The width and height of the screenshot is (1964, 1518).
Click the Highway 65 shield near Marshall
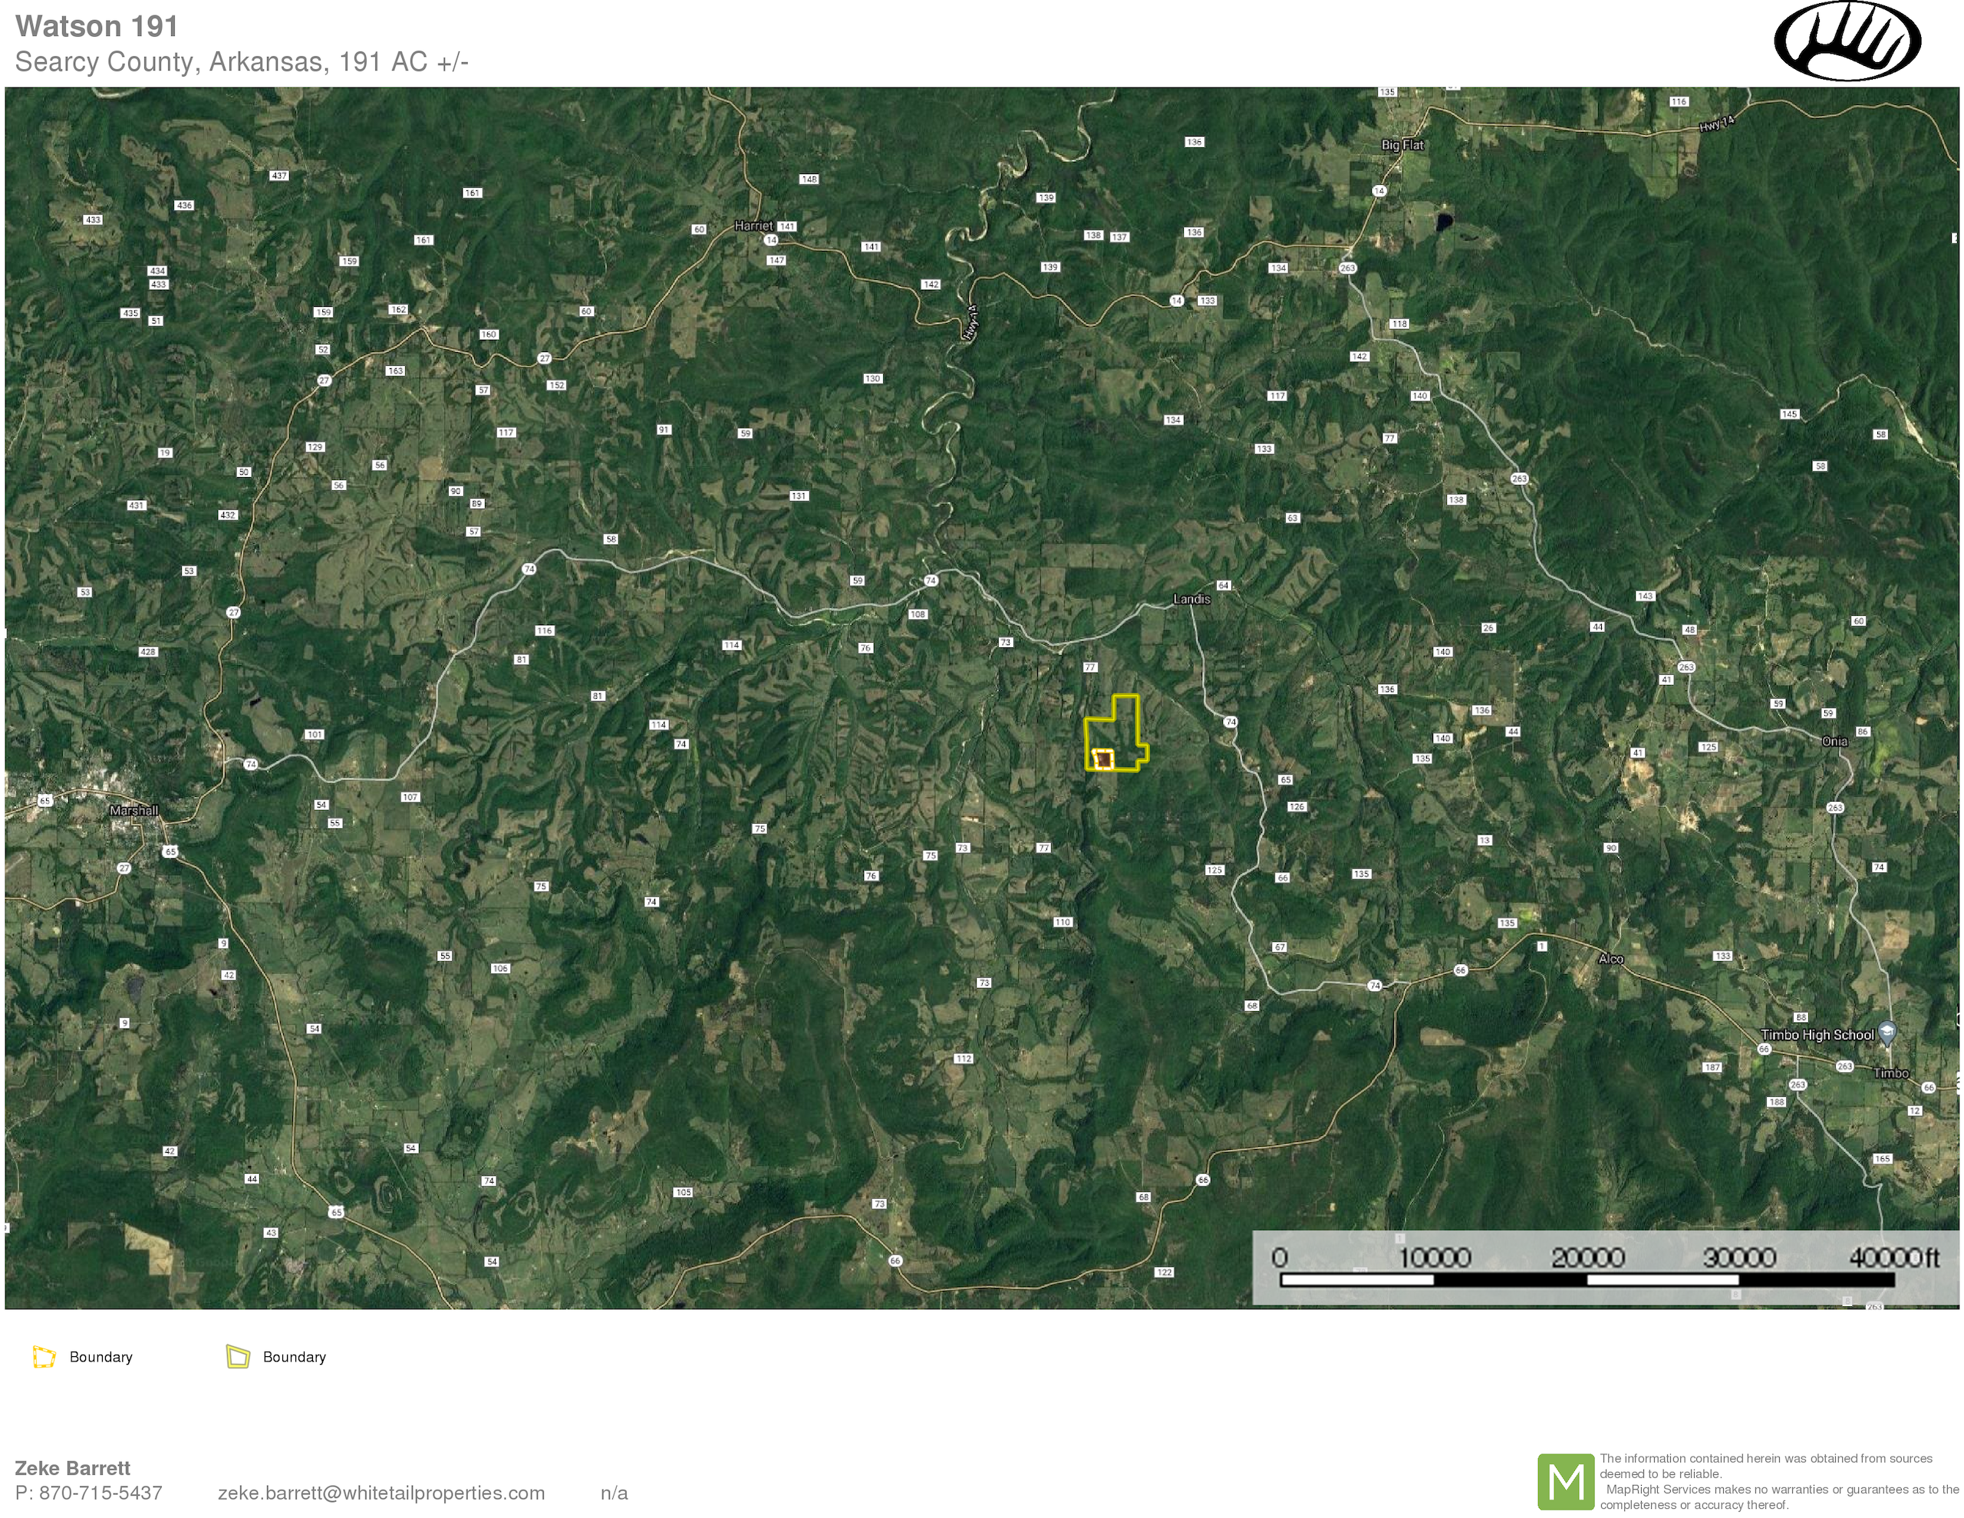(x=170, y=851)
